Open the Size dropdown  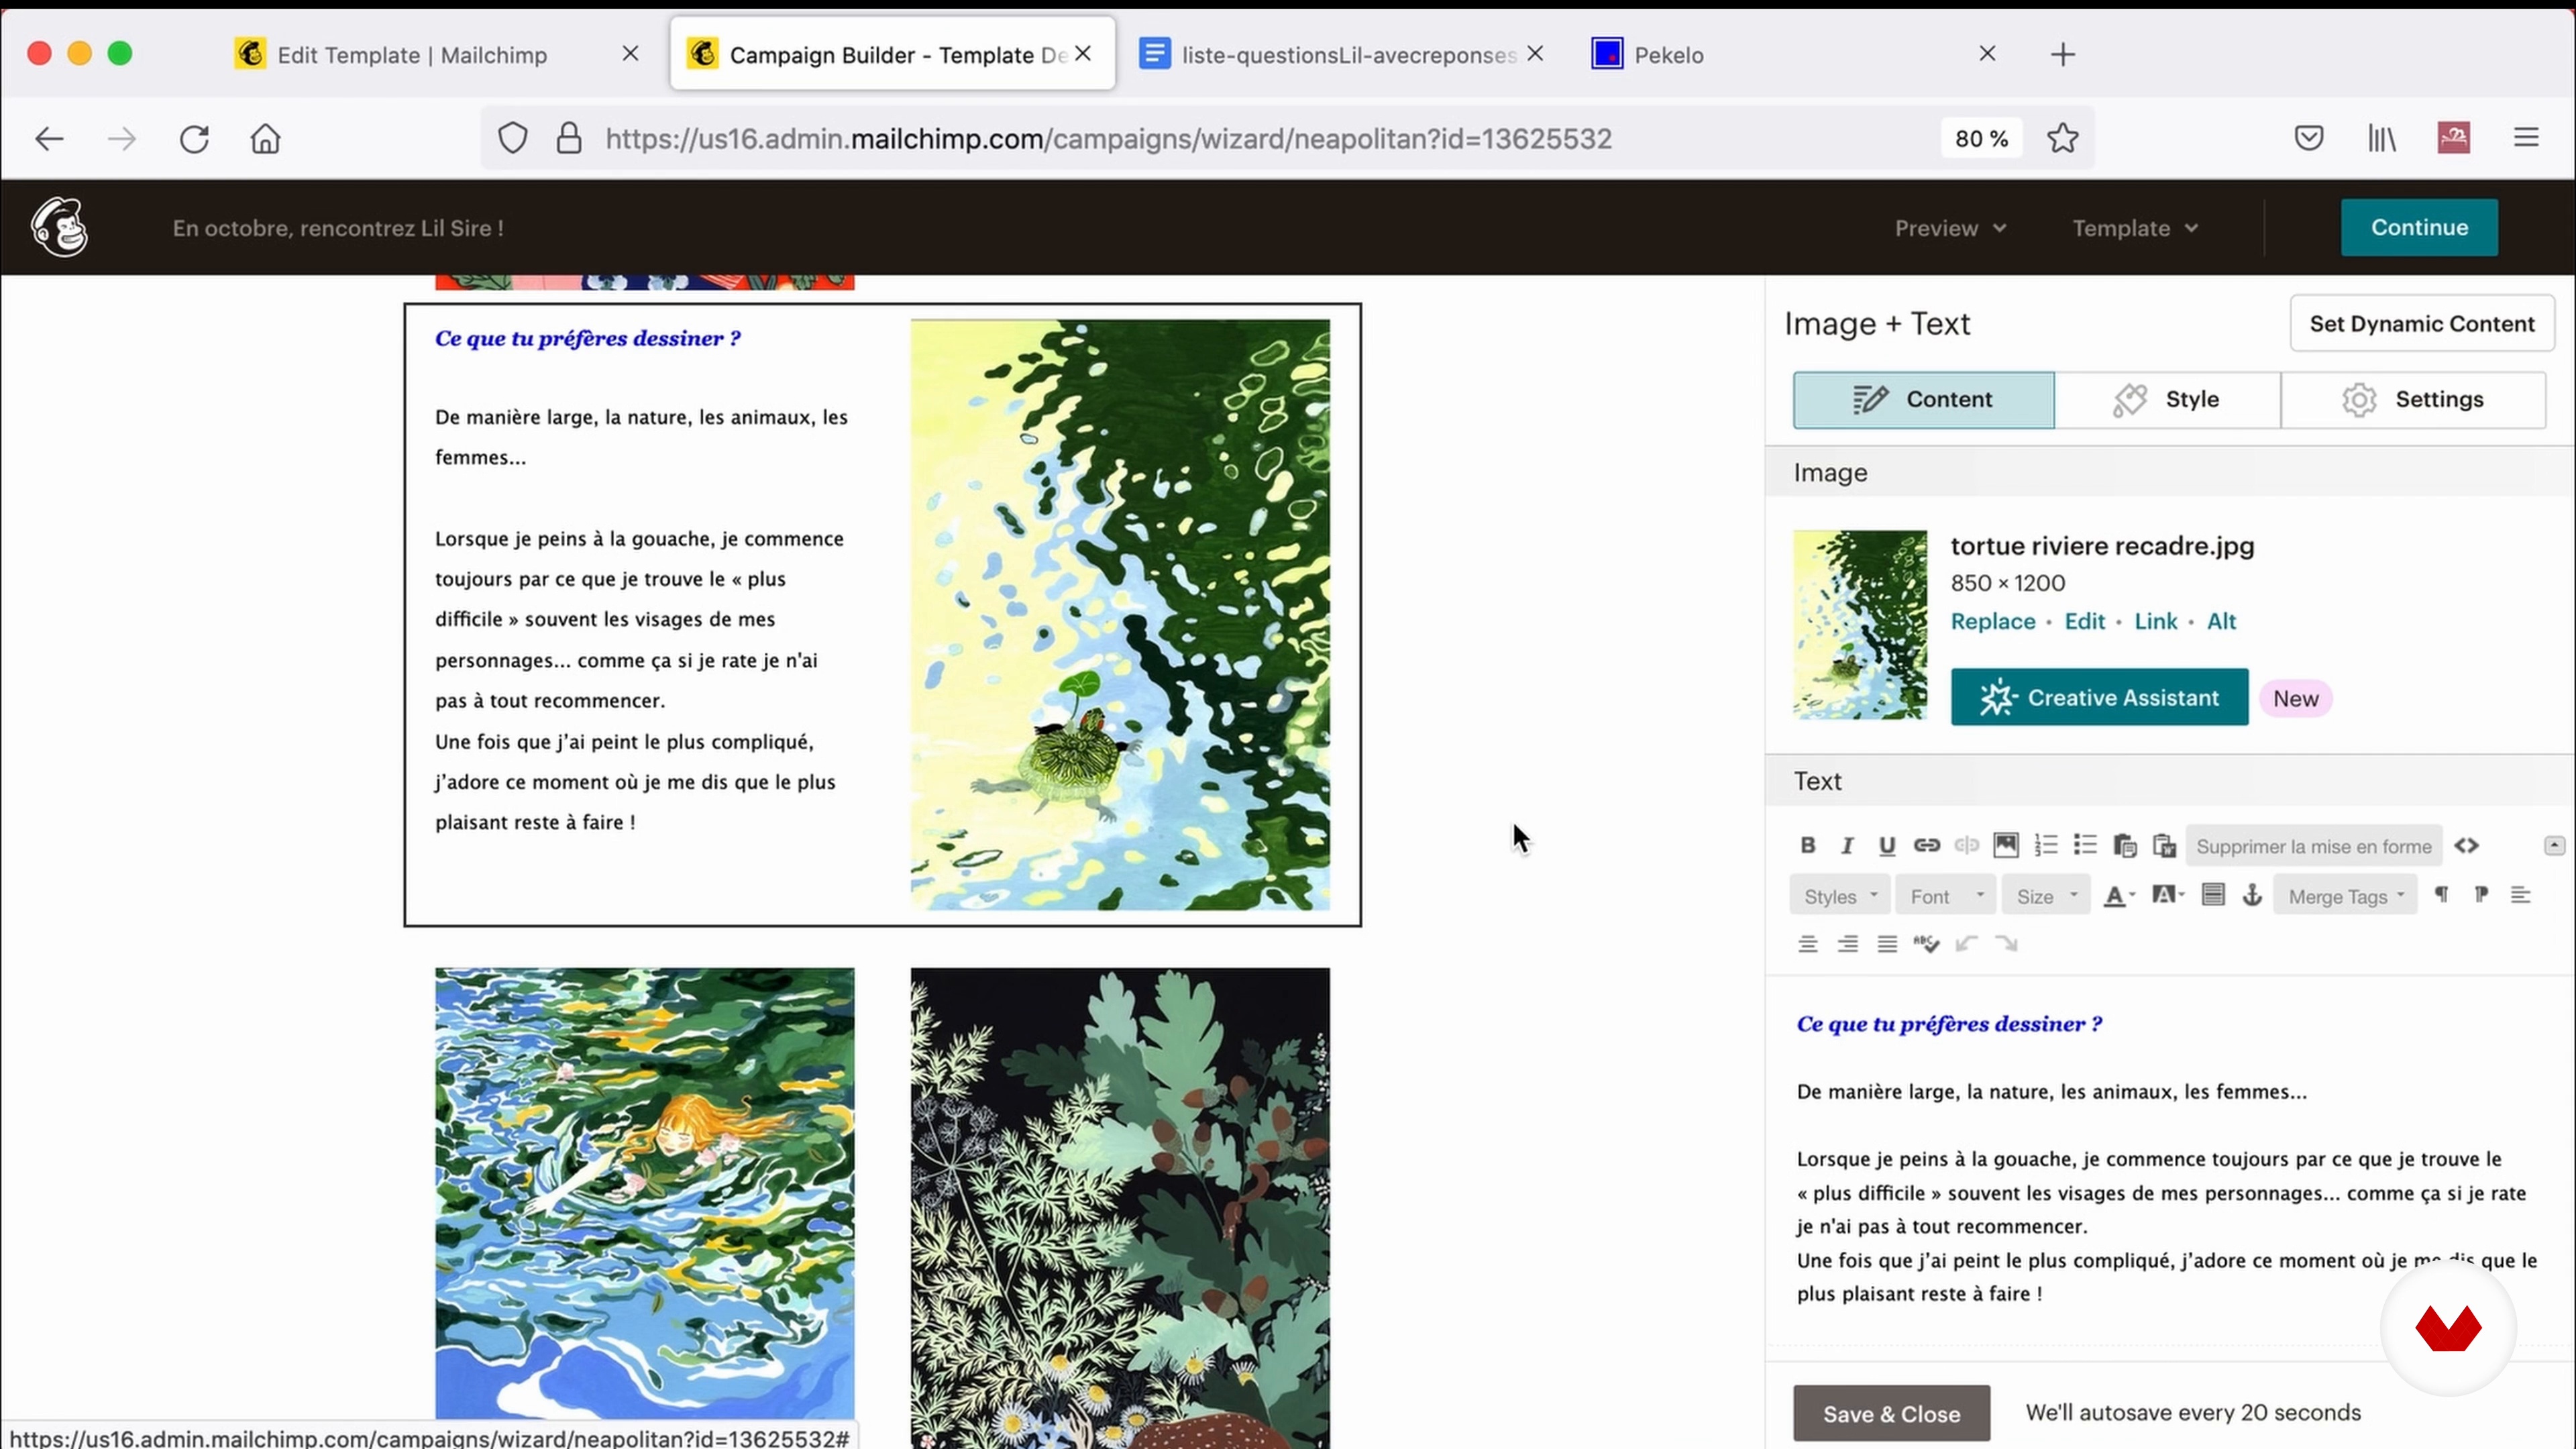pos(2046,896)
